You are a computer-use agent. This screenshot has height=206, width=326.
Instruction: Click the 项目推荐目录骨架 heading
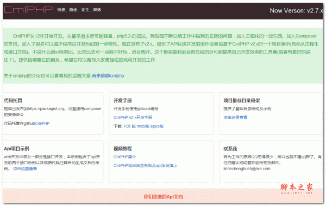pos(242,101)
